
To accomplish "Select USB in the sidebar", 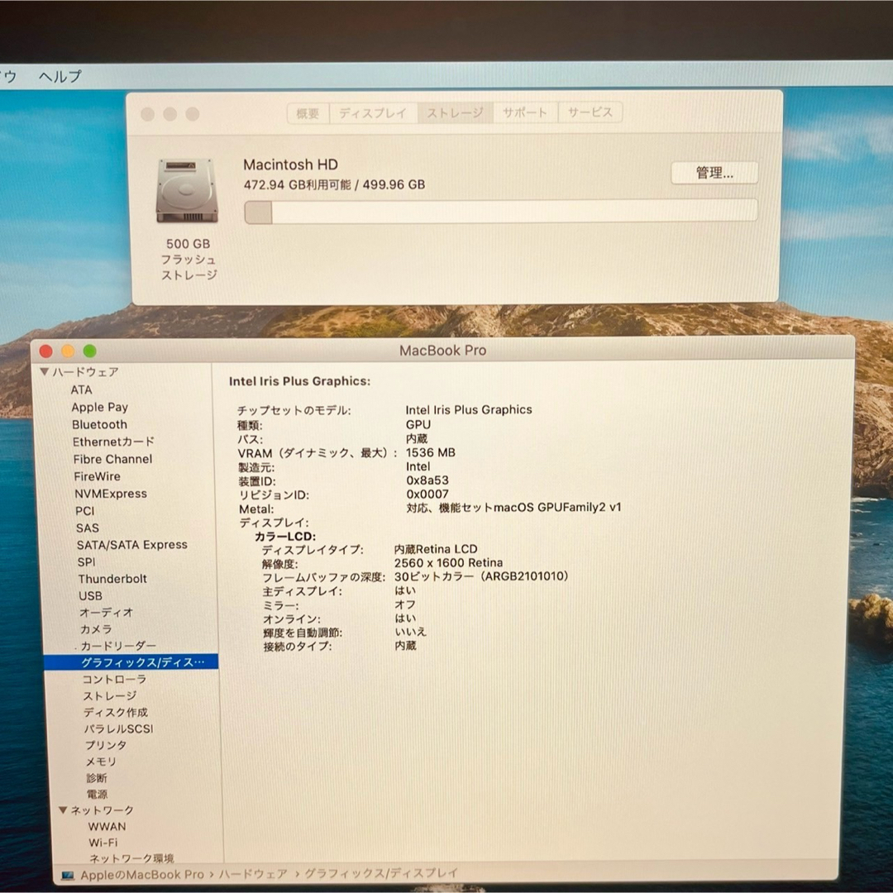I will (x=91, y=595).
